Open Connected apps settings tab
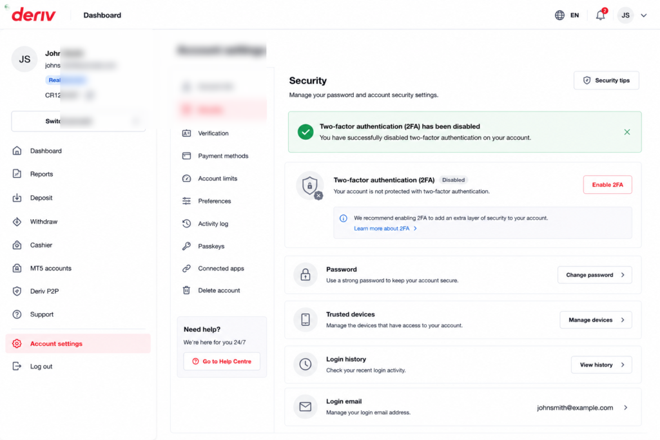The image size is (660, 440). 222,269
